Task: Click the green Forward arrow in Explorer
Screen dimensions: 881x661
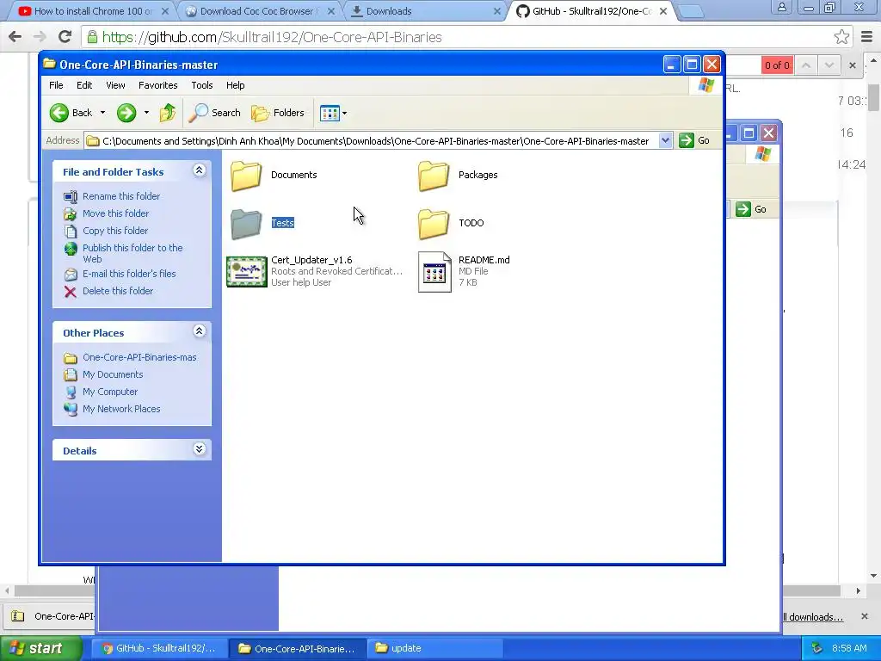Action: pyautogui.click(x=126, y=113)
